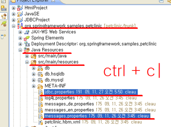This screenshot has width=171, height=127.
Task: Expand the db package
Action: point(33,68)
